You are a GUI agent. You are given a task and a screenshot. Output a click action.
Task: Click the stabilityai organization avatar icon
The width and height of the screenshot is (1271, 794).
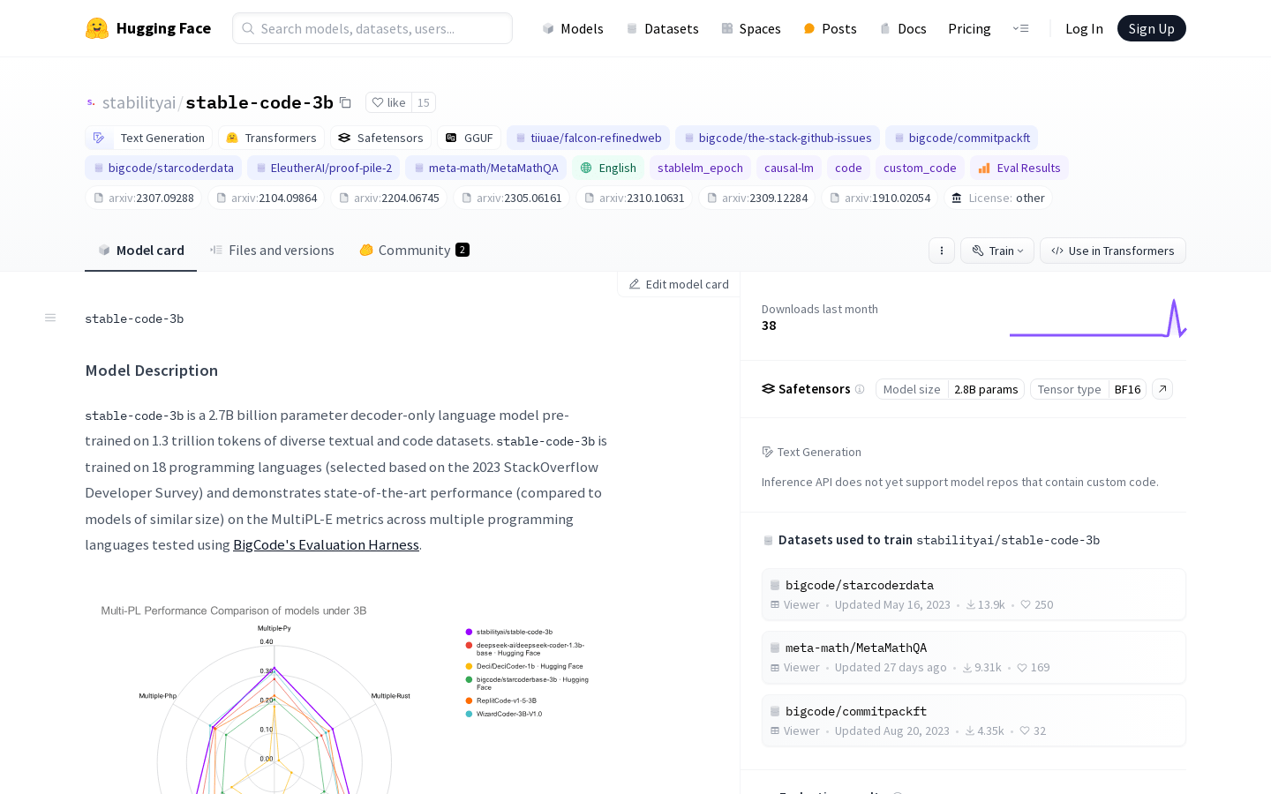tap(91, 103)
